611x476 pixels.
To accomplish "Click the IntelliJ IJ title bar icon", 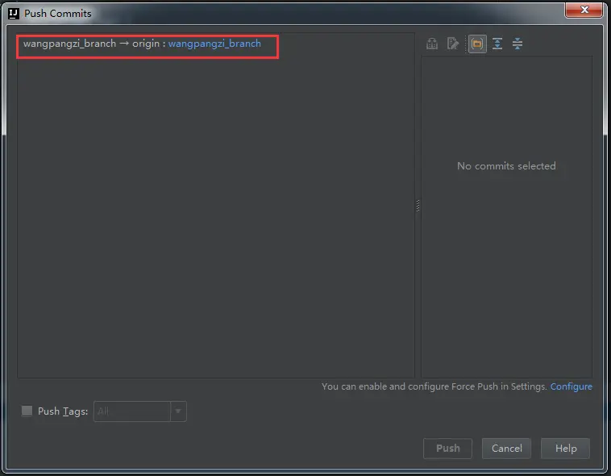I will tap(14, 14).
